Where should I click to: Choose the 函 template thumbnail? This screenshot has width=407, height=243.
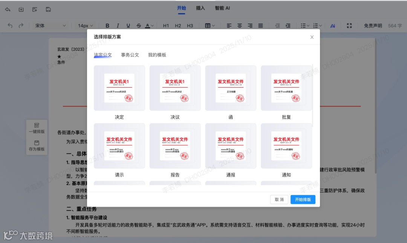click(x=231, y=88)
